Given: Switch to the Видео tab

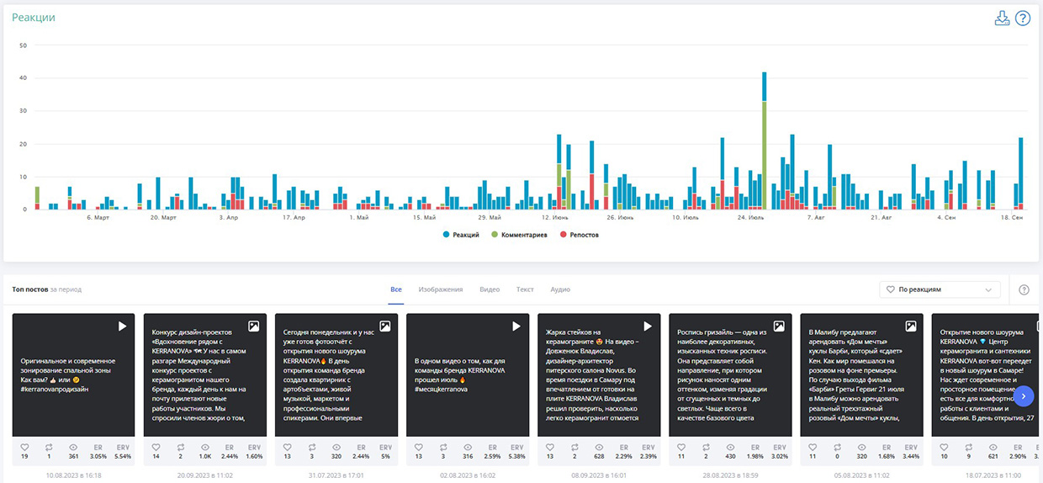Looking at the screenshot, I should 490,289.
